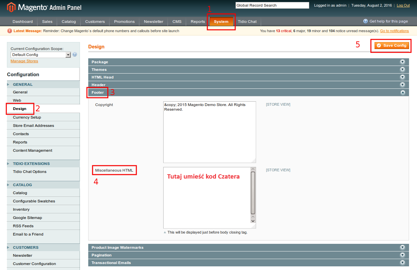Click the Themes section header label
This screenshot has width=417, height=270.
(x=99, y=70)
